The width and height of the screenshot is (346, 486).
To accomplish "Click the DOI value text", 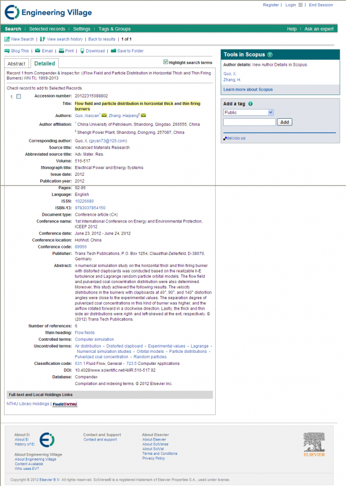I will coord(115,370).
